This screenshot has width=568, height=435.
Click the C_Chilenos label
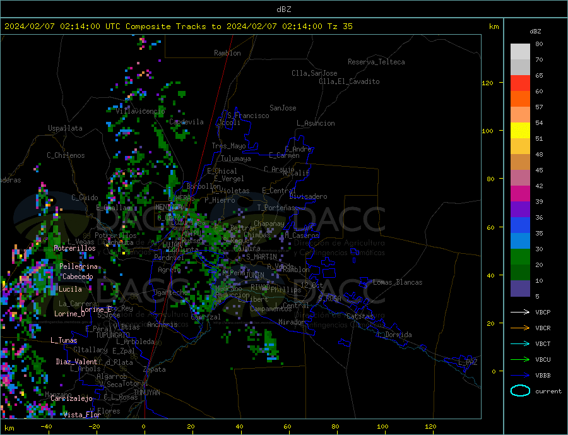[x=66, y=155]
